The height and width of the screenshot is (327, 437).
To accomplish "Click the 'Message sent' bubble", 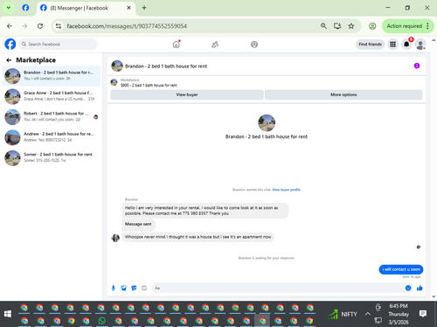I will pyautogui.click(x=138, y=225).
